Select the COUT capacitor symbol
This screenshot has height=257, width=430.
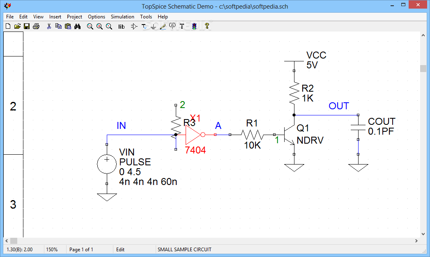click(x=358, y=127)
